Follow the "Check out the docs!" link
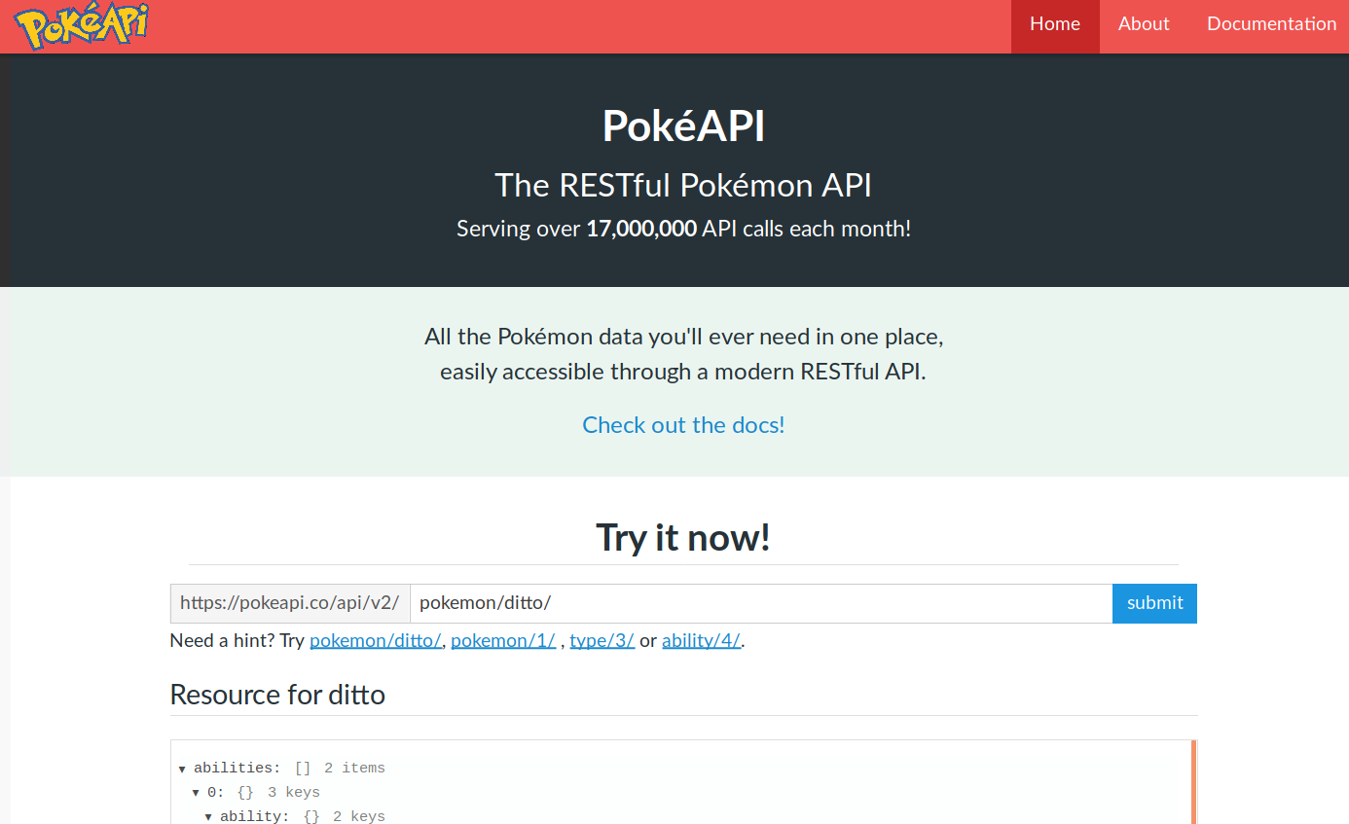Screen dimensions: 1349x824 [x=683, y=425]
